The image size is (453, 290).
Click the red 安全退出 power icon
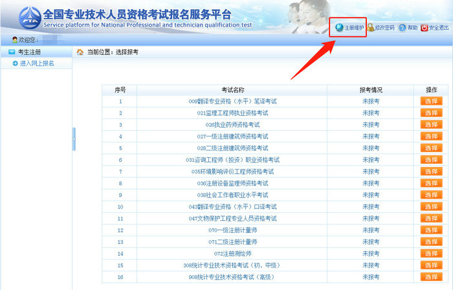[424, 28]
